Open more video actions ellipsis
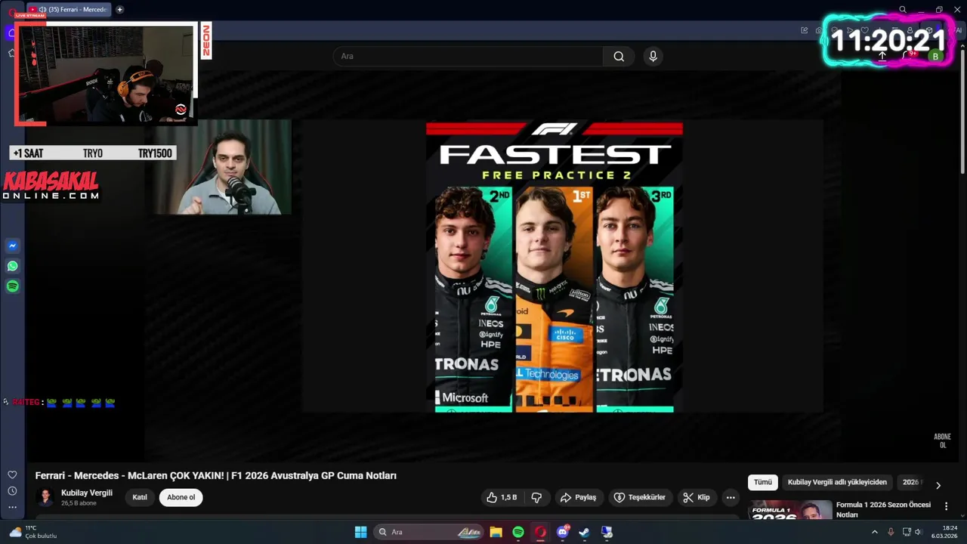Image resolution: width=967 pixels, height=544 pixels. [730, 497]
